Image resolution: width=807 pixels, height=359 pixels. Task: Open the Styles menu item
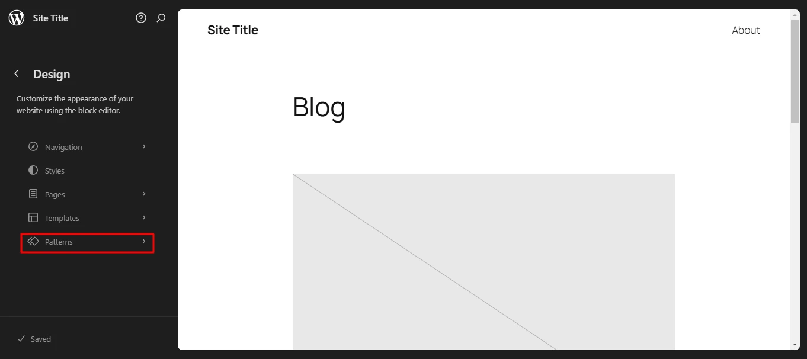coord(55,171)
